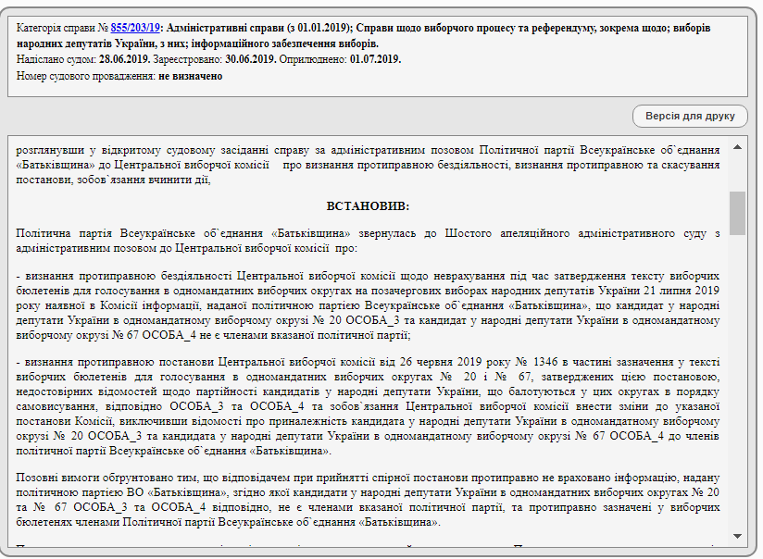Click the 'Версія для друку' print version button
This screenshot has width=763, height=559.
tap(690, 117)
